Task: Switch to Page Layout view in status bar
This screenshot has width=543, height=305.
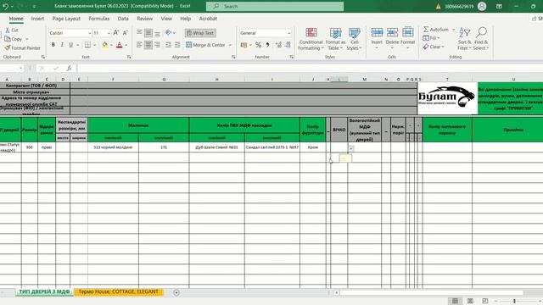Action: coord(470,301)
